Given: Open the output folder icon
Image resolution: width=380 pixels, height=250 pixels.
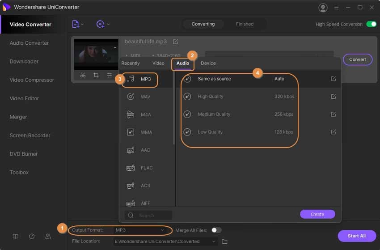Looking at the screenshot, I should click(x=224, y=242).
